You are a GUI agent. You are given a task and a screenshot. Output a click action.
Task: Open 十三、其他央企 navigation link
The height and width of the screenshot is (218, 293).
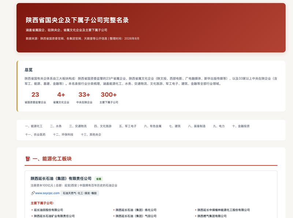[91, 134]
